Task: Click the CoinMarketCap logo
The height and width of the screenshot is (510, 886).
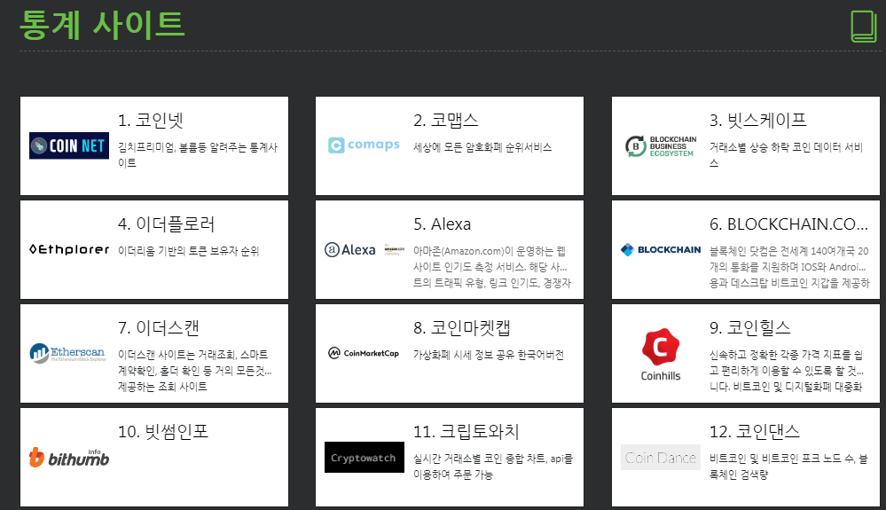Action: [x=364, y=353]
